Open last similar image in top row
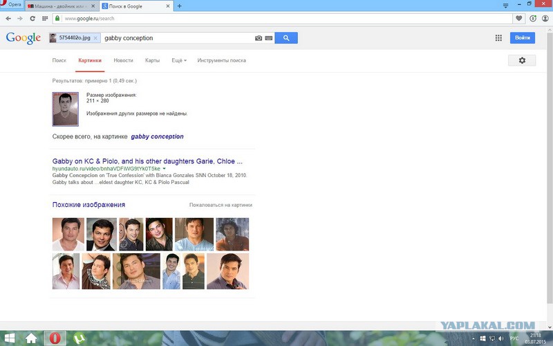 (x=232, y=234)
